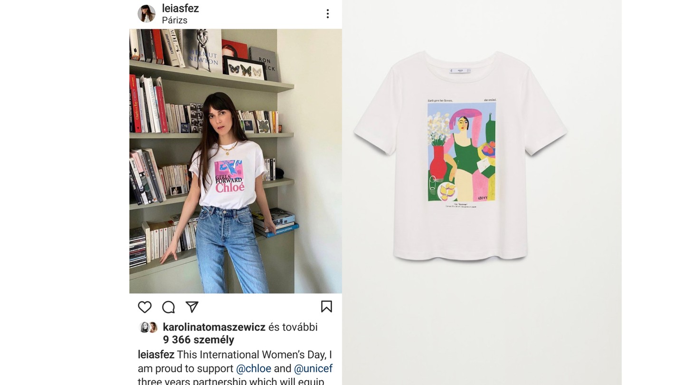The height and width of the screenshot is (385, 684).
Task: Open comments with speech bubble icon
Action: 169,307
